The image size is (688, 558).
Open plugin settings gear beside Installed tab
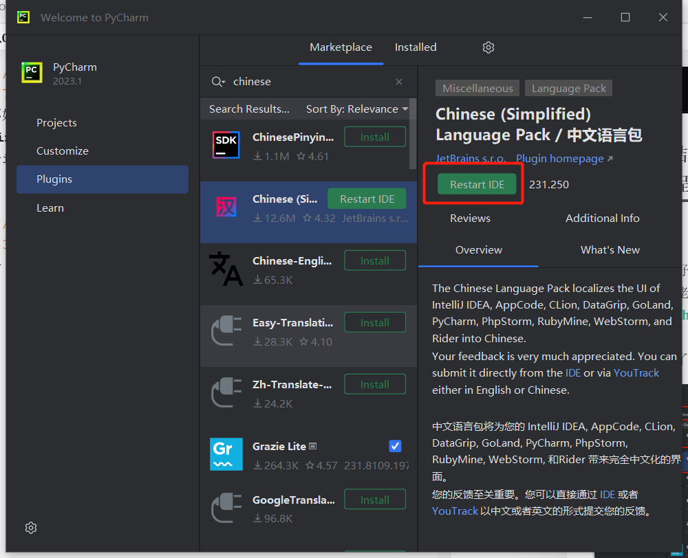click(488, 47)
